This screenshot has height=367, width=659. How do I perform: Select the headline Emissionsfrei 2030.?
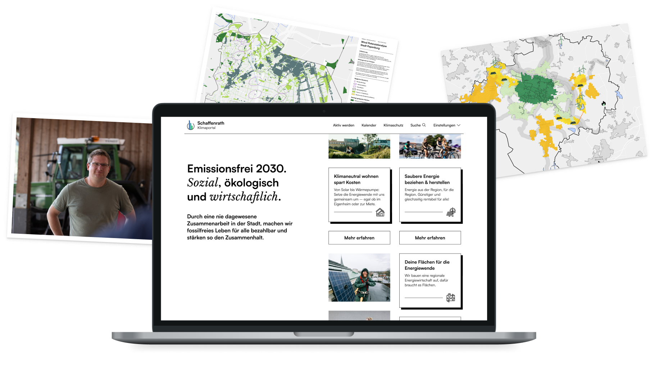point(237,168)
